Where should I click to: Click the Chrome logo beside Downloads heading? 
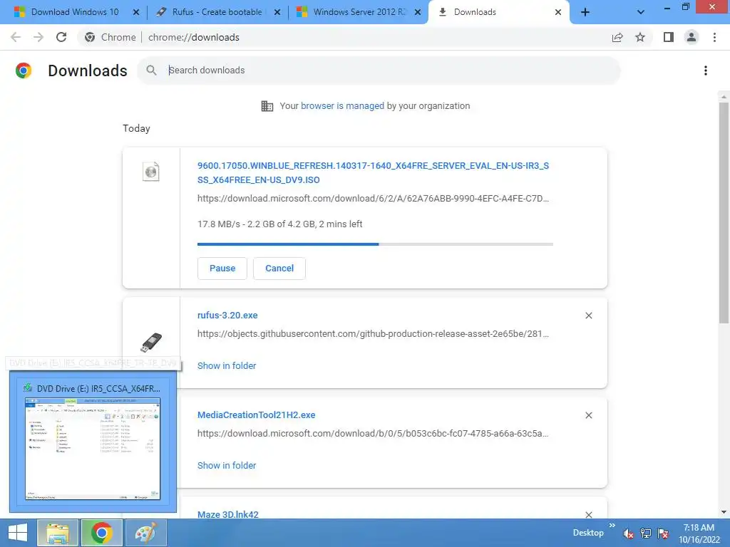[24, 71]
